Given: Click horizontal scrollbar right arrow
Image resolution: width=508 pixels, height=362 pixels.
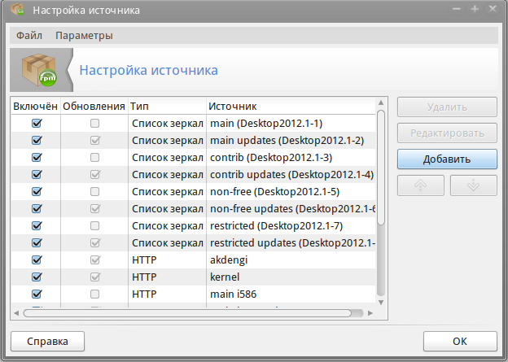Looking at the screenshot, I should 370,313.
